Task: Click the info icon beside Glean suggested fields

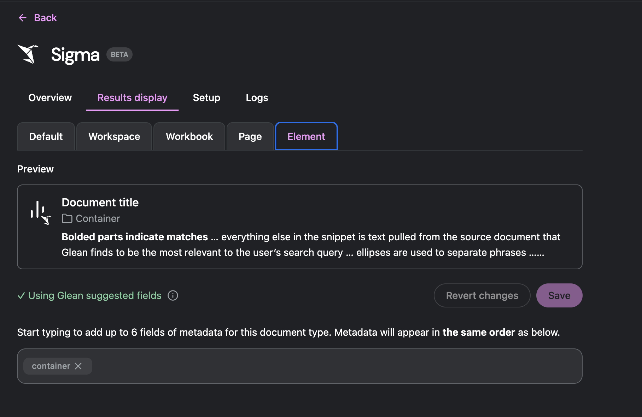Action: coord(173,295)
